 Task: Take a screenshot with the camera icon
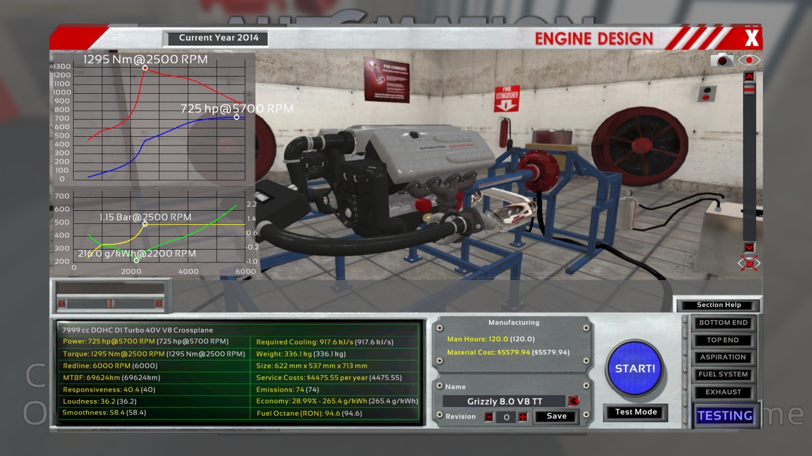[x=722, y=60]
